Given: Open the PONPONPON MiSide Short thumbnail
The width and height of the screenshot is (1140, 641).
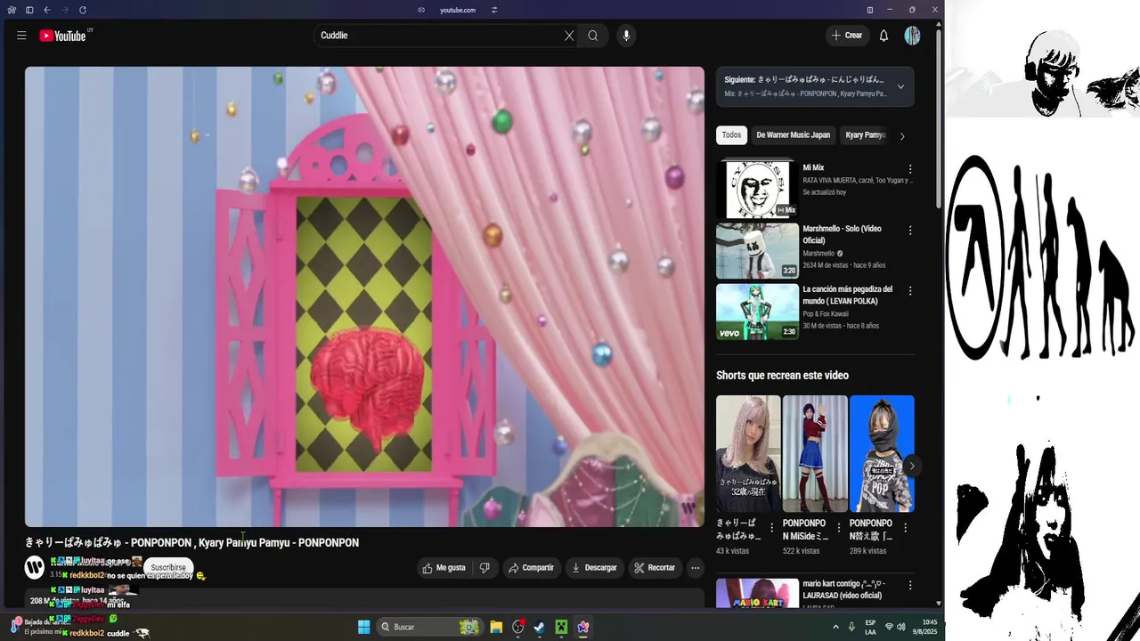Looking at the screenshot, I should (815, 453).
